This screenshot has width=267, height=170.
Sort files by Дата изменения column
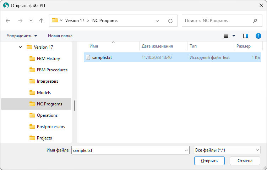[157, 46]
